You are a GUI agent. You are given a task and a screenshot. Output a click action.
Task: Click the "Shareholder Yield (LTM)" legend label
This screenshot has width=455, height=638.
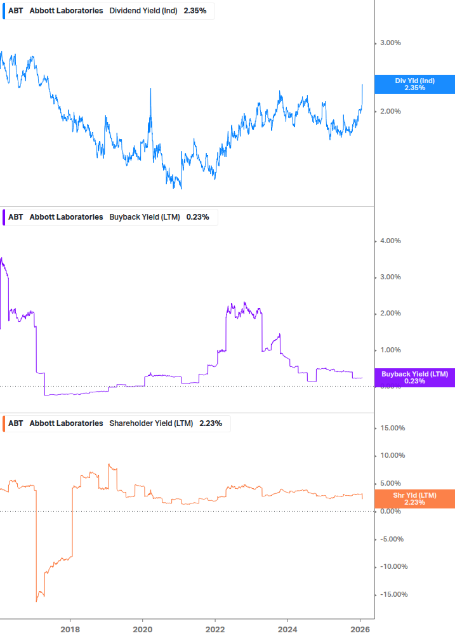[151, 423]
